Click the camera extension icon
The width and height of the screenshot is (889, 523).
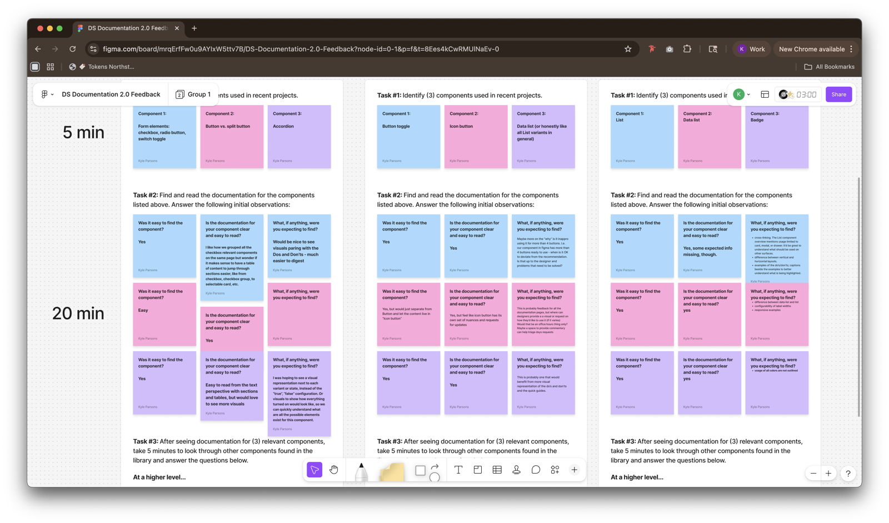tap(670, 49)
